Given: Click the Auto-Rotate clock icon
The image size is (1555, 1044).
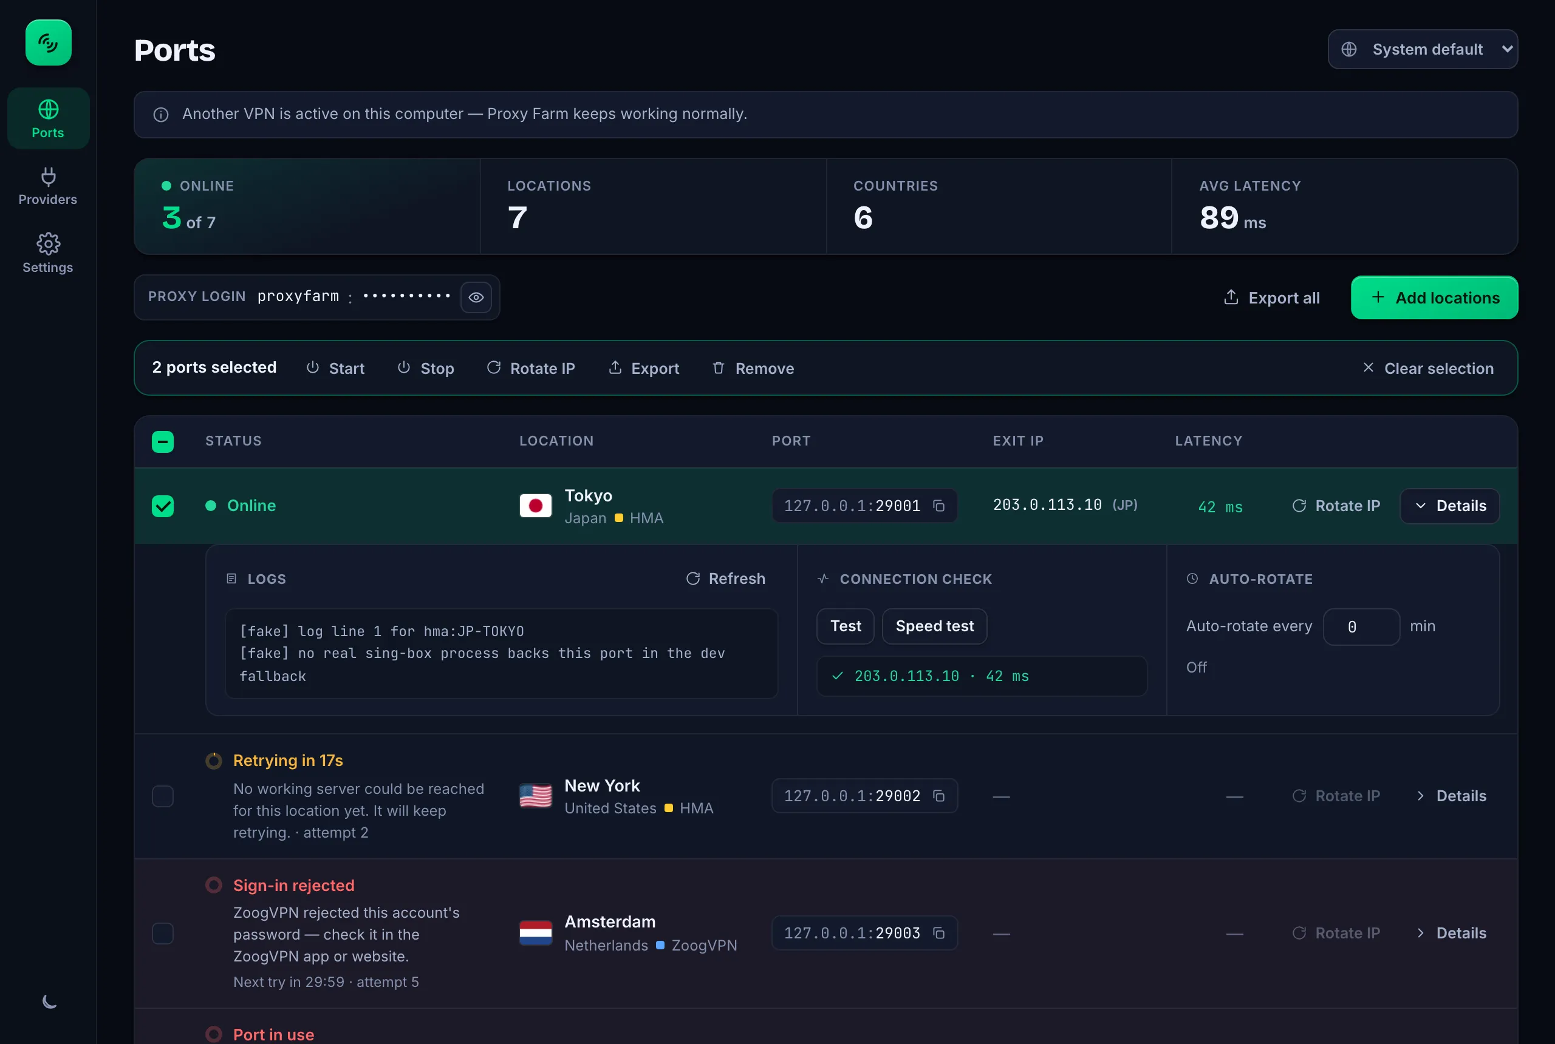Looking at the screenshot, I should [1192, 578].
